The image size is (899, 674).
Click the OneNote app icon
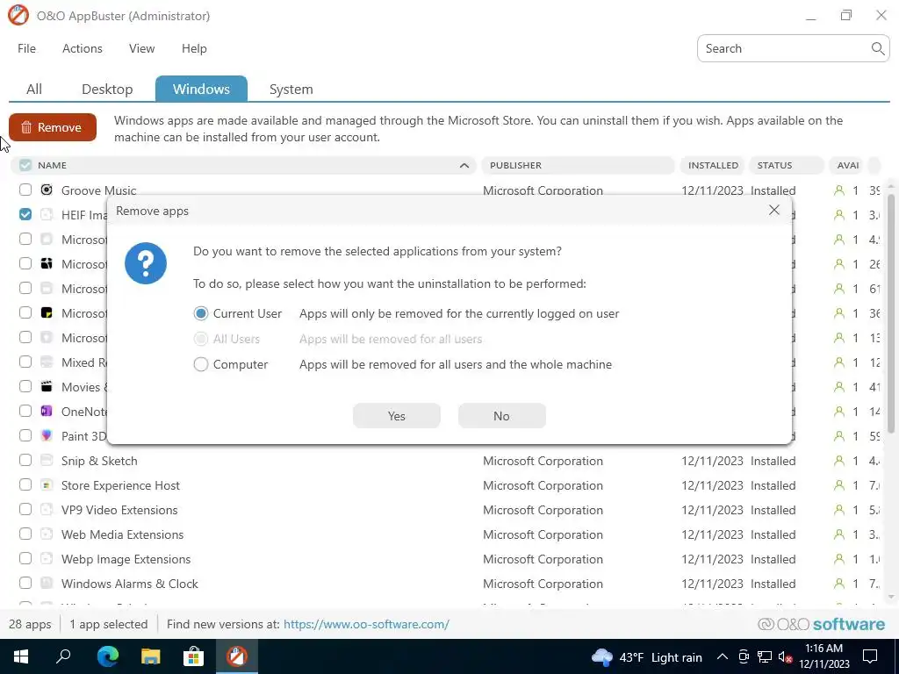tap(47, 411)
